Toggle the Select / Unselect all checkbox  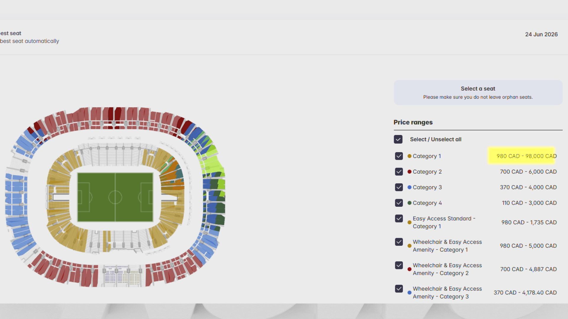coord(398,139)
